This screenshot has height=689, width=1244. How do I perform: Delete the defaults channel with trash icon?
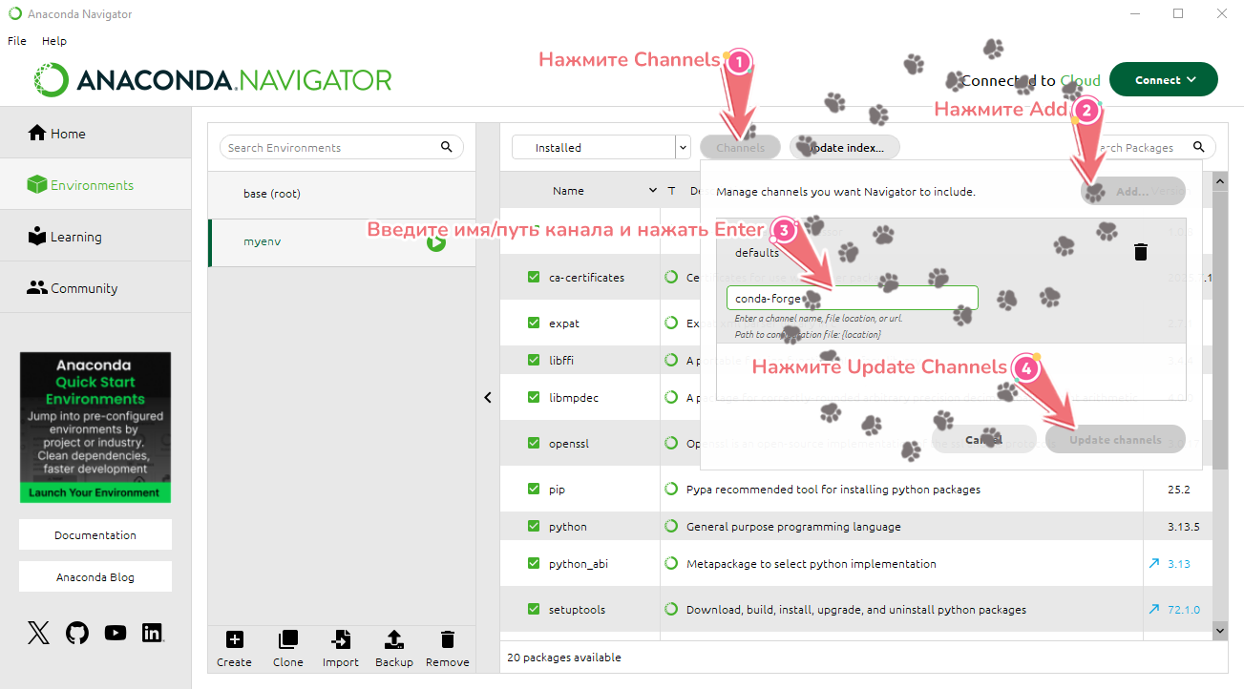pyautogui.click(x=1140, y=252)
